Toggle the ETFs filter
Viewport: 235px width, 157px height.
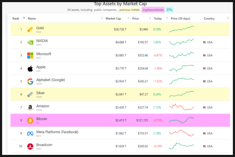pos(170,10)
